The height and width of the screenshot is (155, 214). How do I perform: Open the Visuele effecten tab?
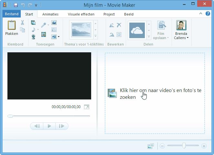coord(81,14)
